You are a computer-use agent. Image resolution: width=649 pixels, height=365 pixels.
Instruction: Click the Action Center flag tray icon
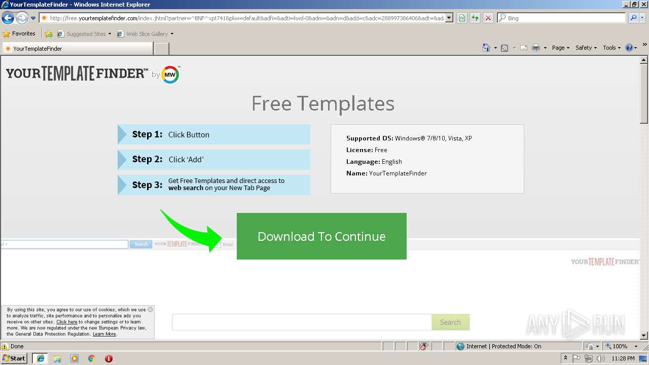[577, 358]
